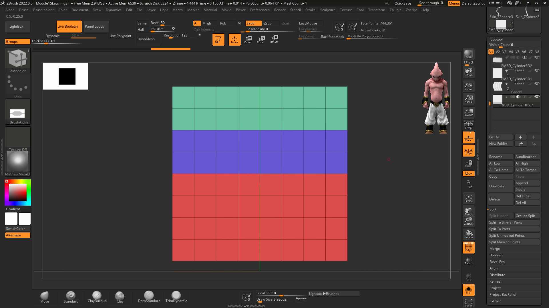Click the Persp perspective icon
The image size is (549, 308).
click(468, 125)
